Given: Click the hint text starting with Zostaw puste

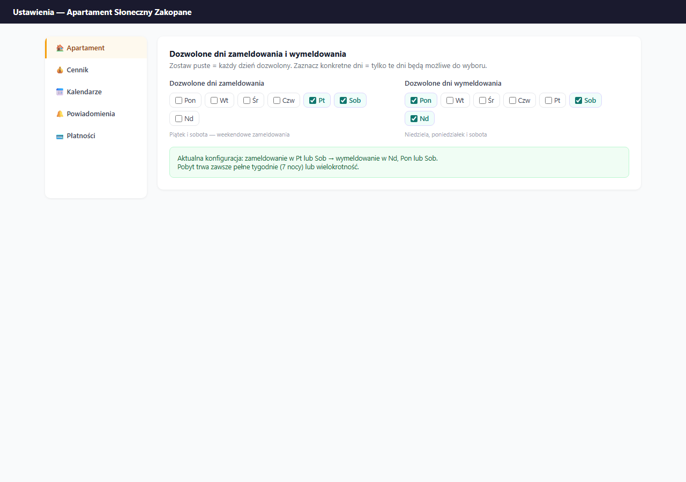Looking at the screenshot, I should click(328, 66).
